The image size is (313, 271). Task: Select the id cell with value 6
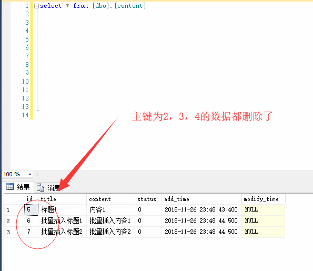click(x=31, y=220)
